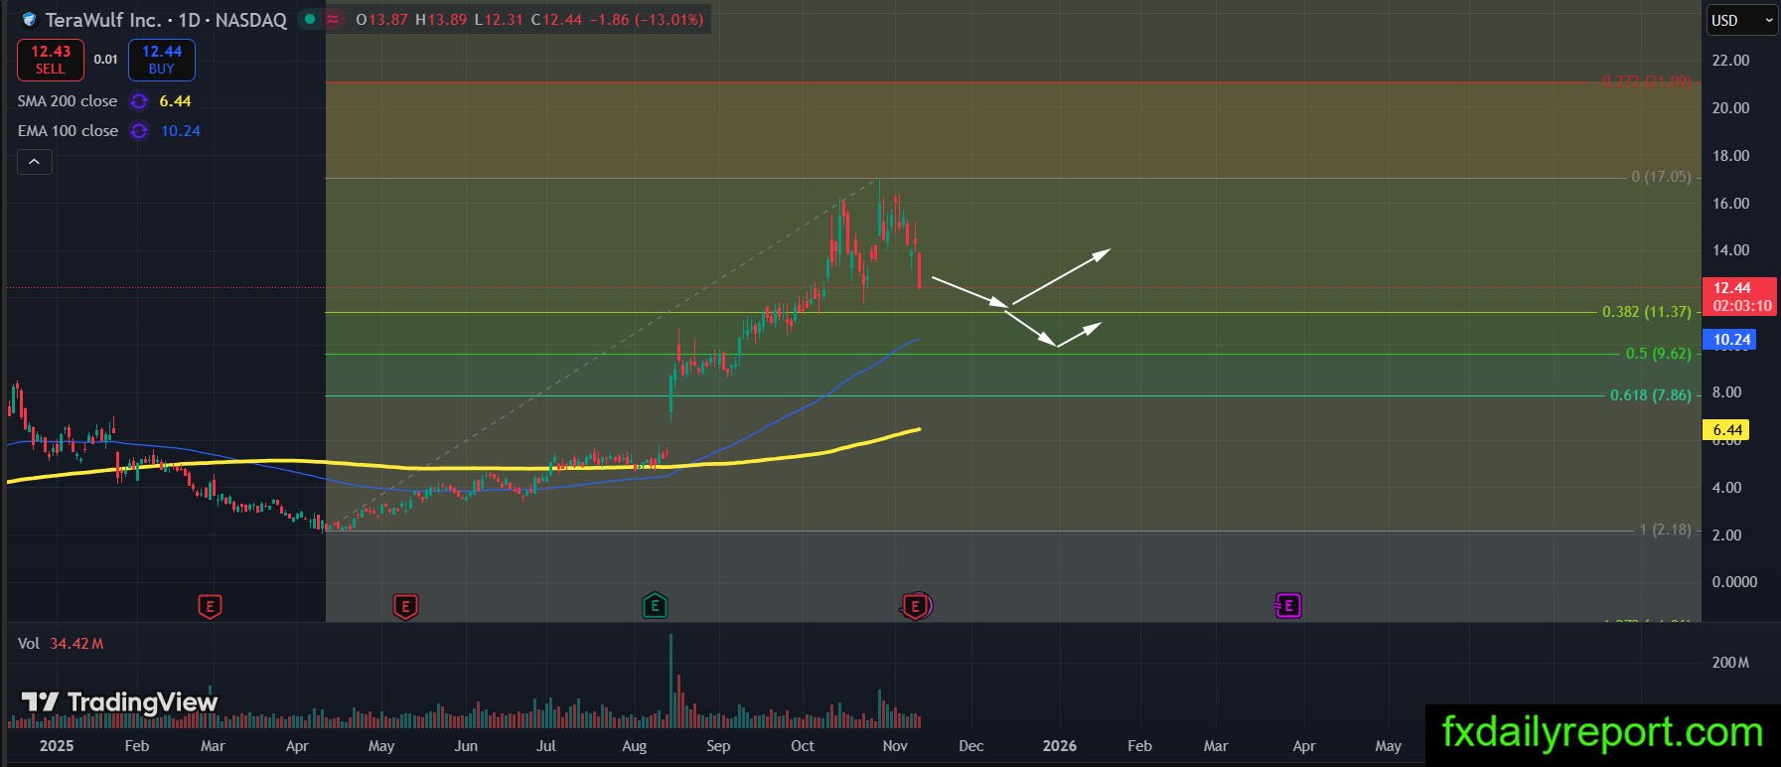Click the 200 M volume scale label

[1730, 663]
